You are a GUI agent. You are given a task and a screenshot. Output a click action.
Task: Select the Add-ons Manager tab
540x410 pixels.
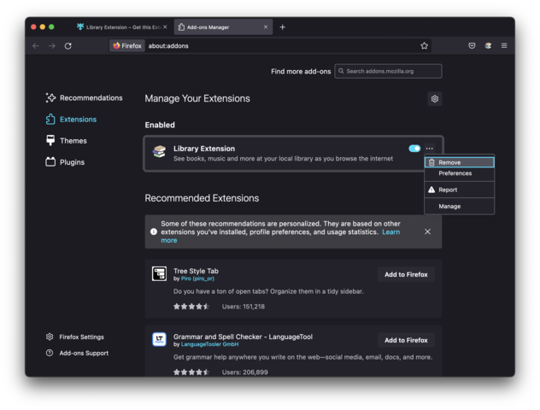(223, 26)
